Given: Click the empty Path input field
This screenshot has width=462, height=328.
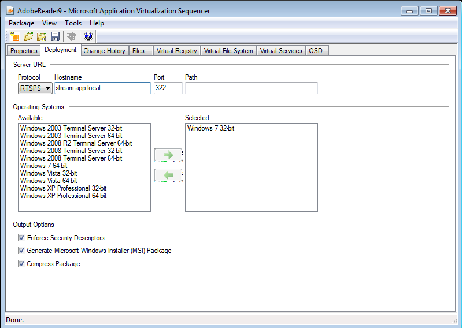Looking at the screenshot, I should pyautogui.click(x=252, y=88).
